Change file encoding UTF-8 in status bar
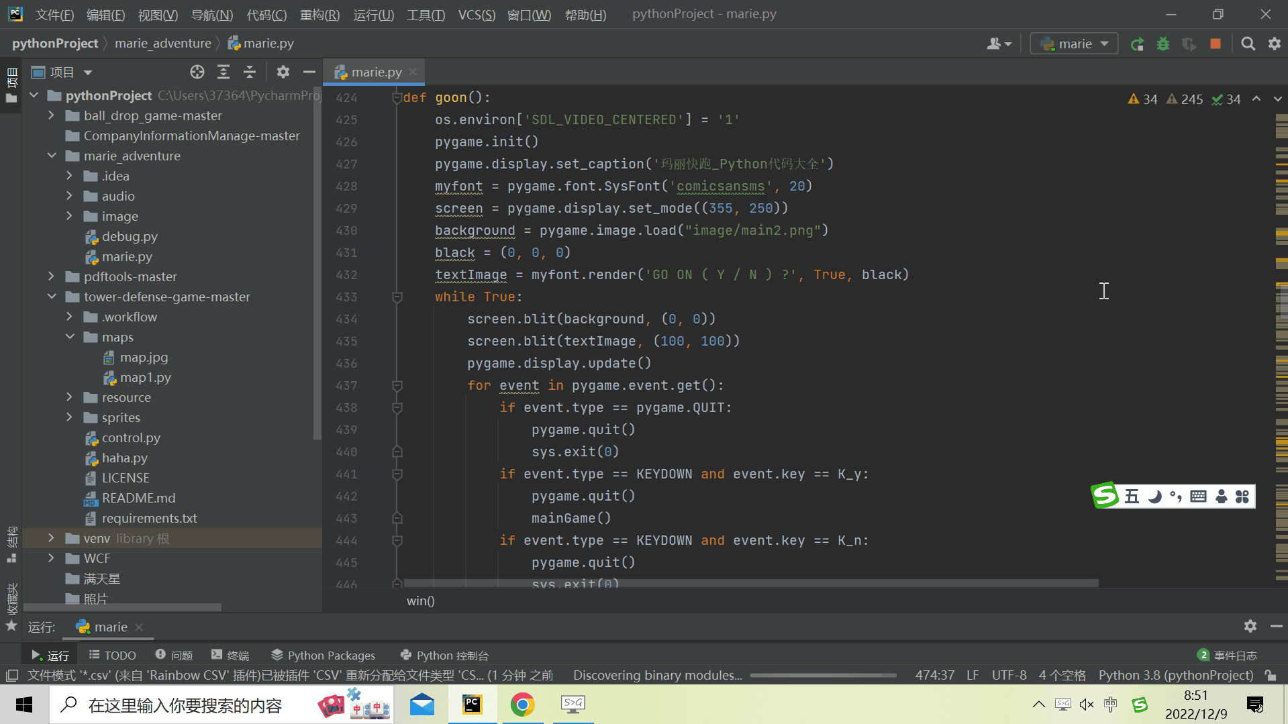Image resolution: width=1288 pixels, height=724 pixels. point(1009,675)
